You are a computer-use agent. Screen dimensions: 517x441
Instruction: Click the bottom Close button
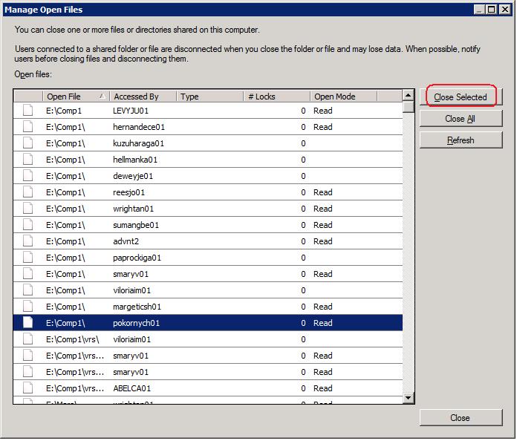tap(460, 418)
